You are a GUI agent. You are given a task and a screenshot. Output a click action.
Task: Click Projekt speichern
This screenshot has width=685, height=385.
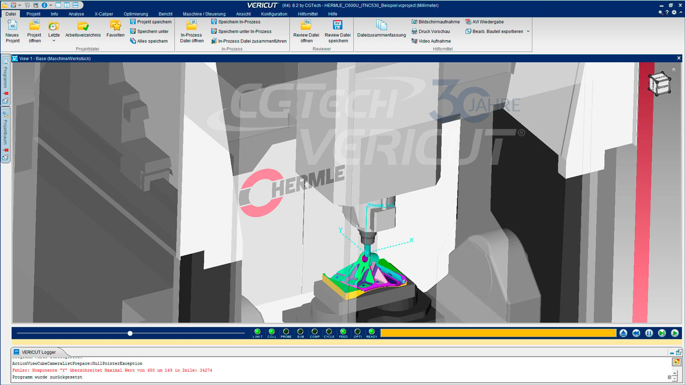coord(151,22)
